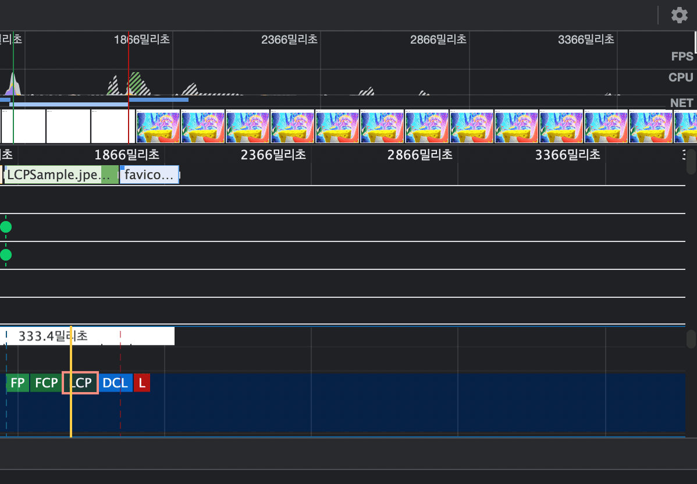Select the FCP timing marker

pyautogui.click(x=46, y=383)
